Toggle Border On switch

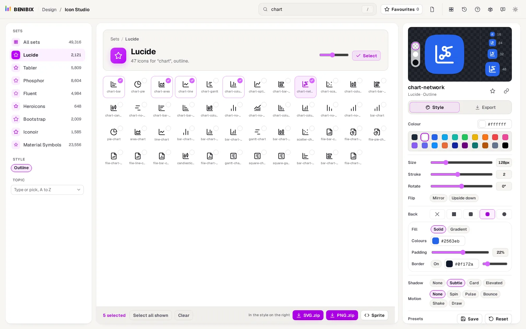tap(436, 264)
